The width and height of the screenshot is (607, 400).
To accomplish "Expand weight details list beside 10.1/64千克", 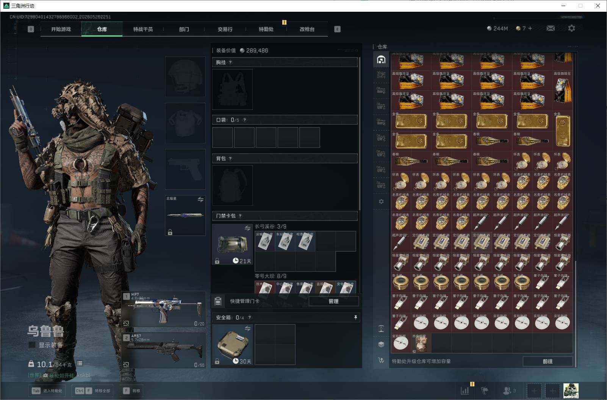I will click(80, 364).
